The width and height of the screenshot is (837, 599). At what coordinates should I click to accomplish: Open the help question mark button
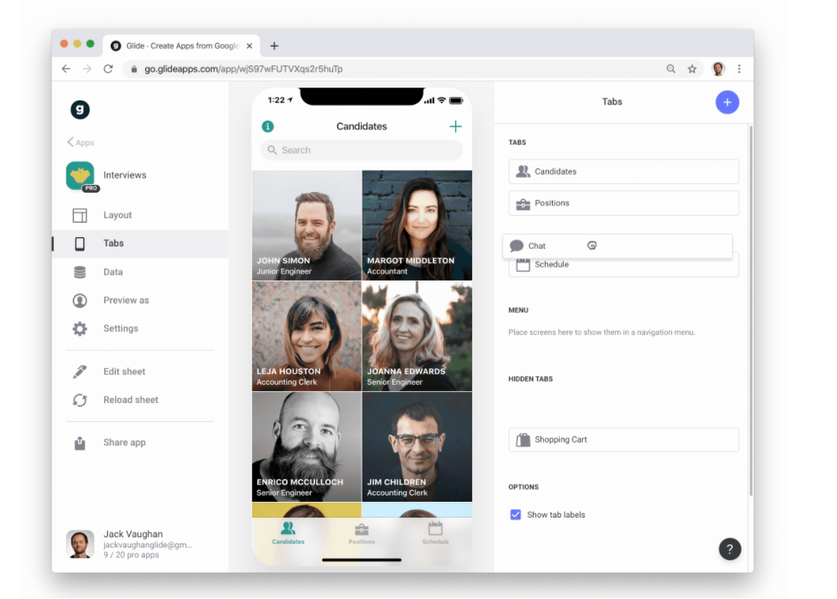tap(730, 548)
